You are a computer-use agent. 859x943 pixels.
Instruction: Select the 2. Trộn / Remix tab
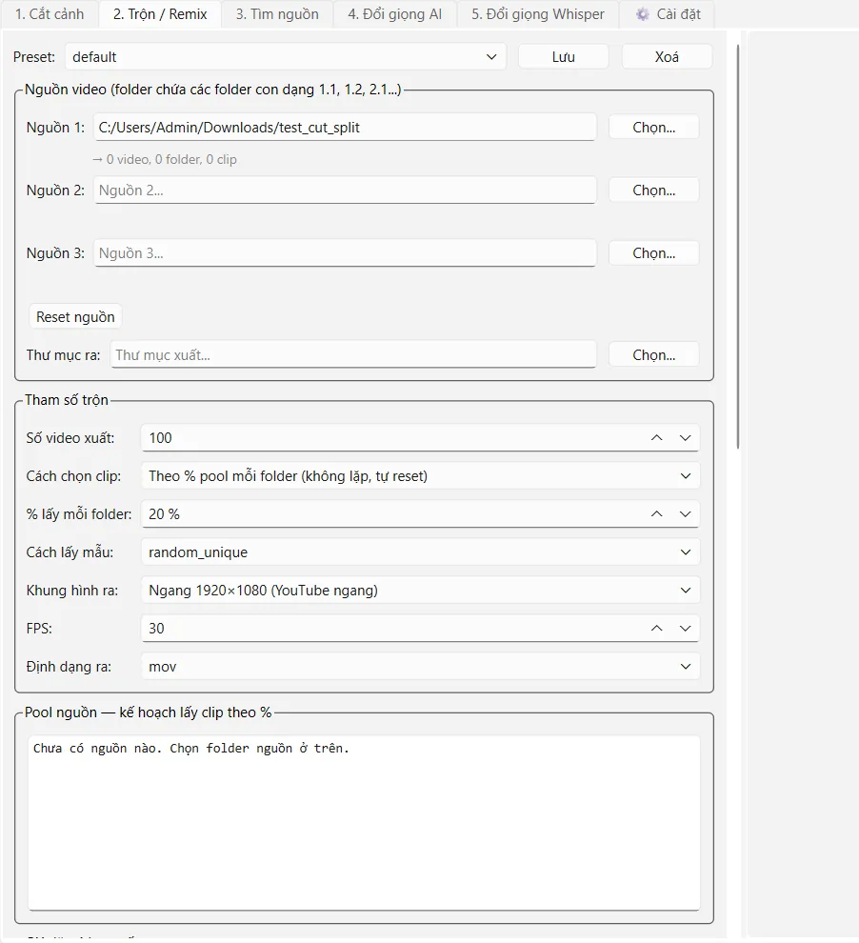coord(160,14)
